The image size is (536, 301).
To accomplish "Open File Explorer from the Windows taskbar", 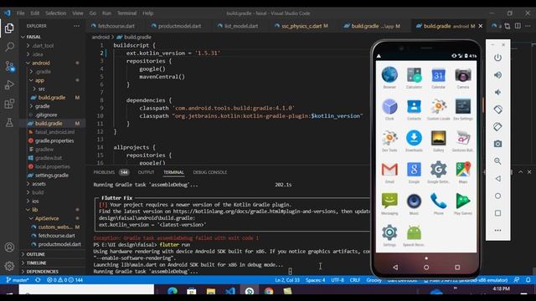I will click(211, 291).
